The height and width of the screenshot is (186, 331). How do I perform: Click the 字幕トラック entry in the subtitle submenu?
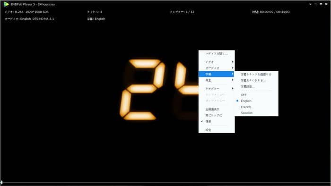click(256, 75)
